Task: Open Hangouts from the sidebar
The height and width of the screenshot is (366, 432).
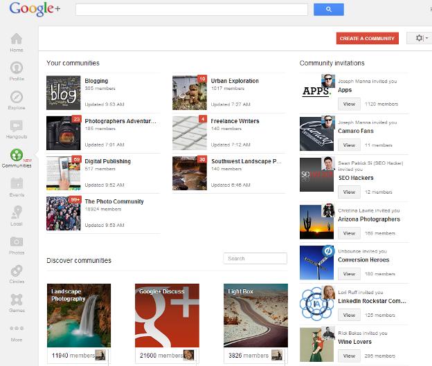Action: pyautogui.click(x=16, y=127)
